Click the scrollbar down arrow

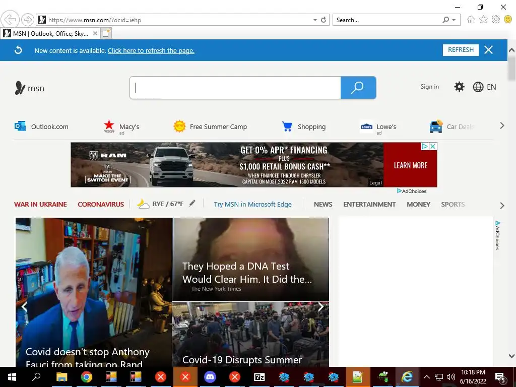coord(511,356)
